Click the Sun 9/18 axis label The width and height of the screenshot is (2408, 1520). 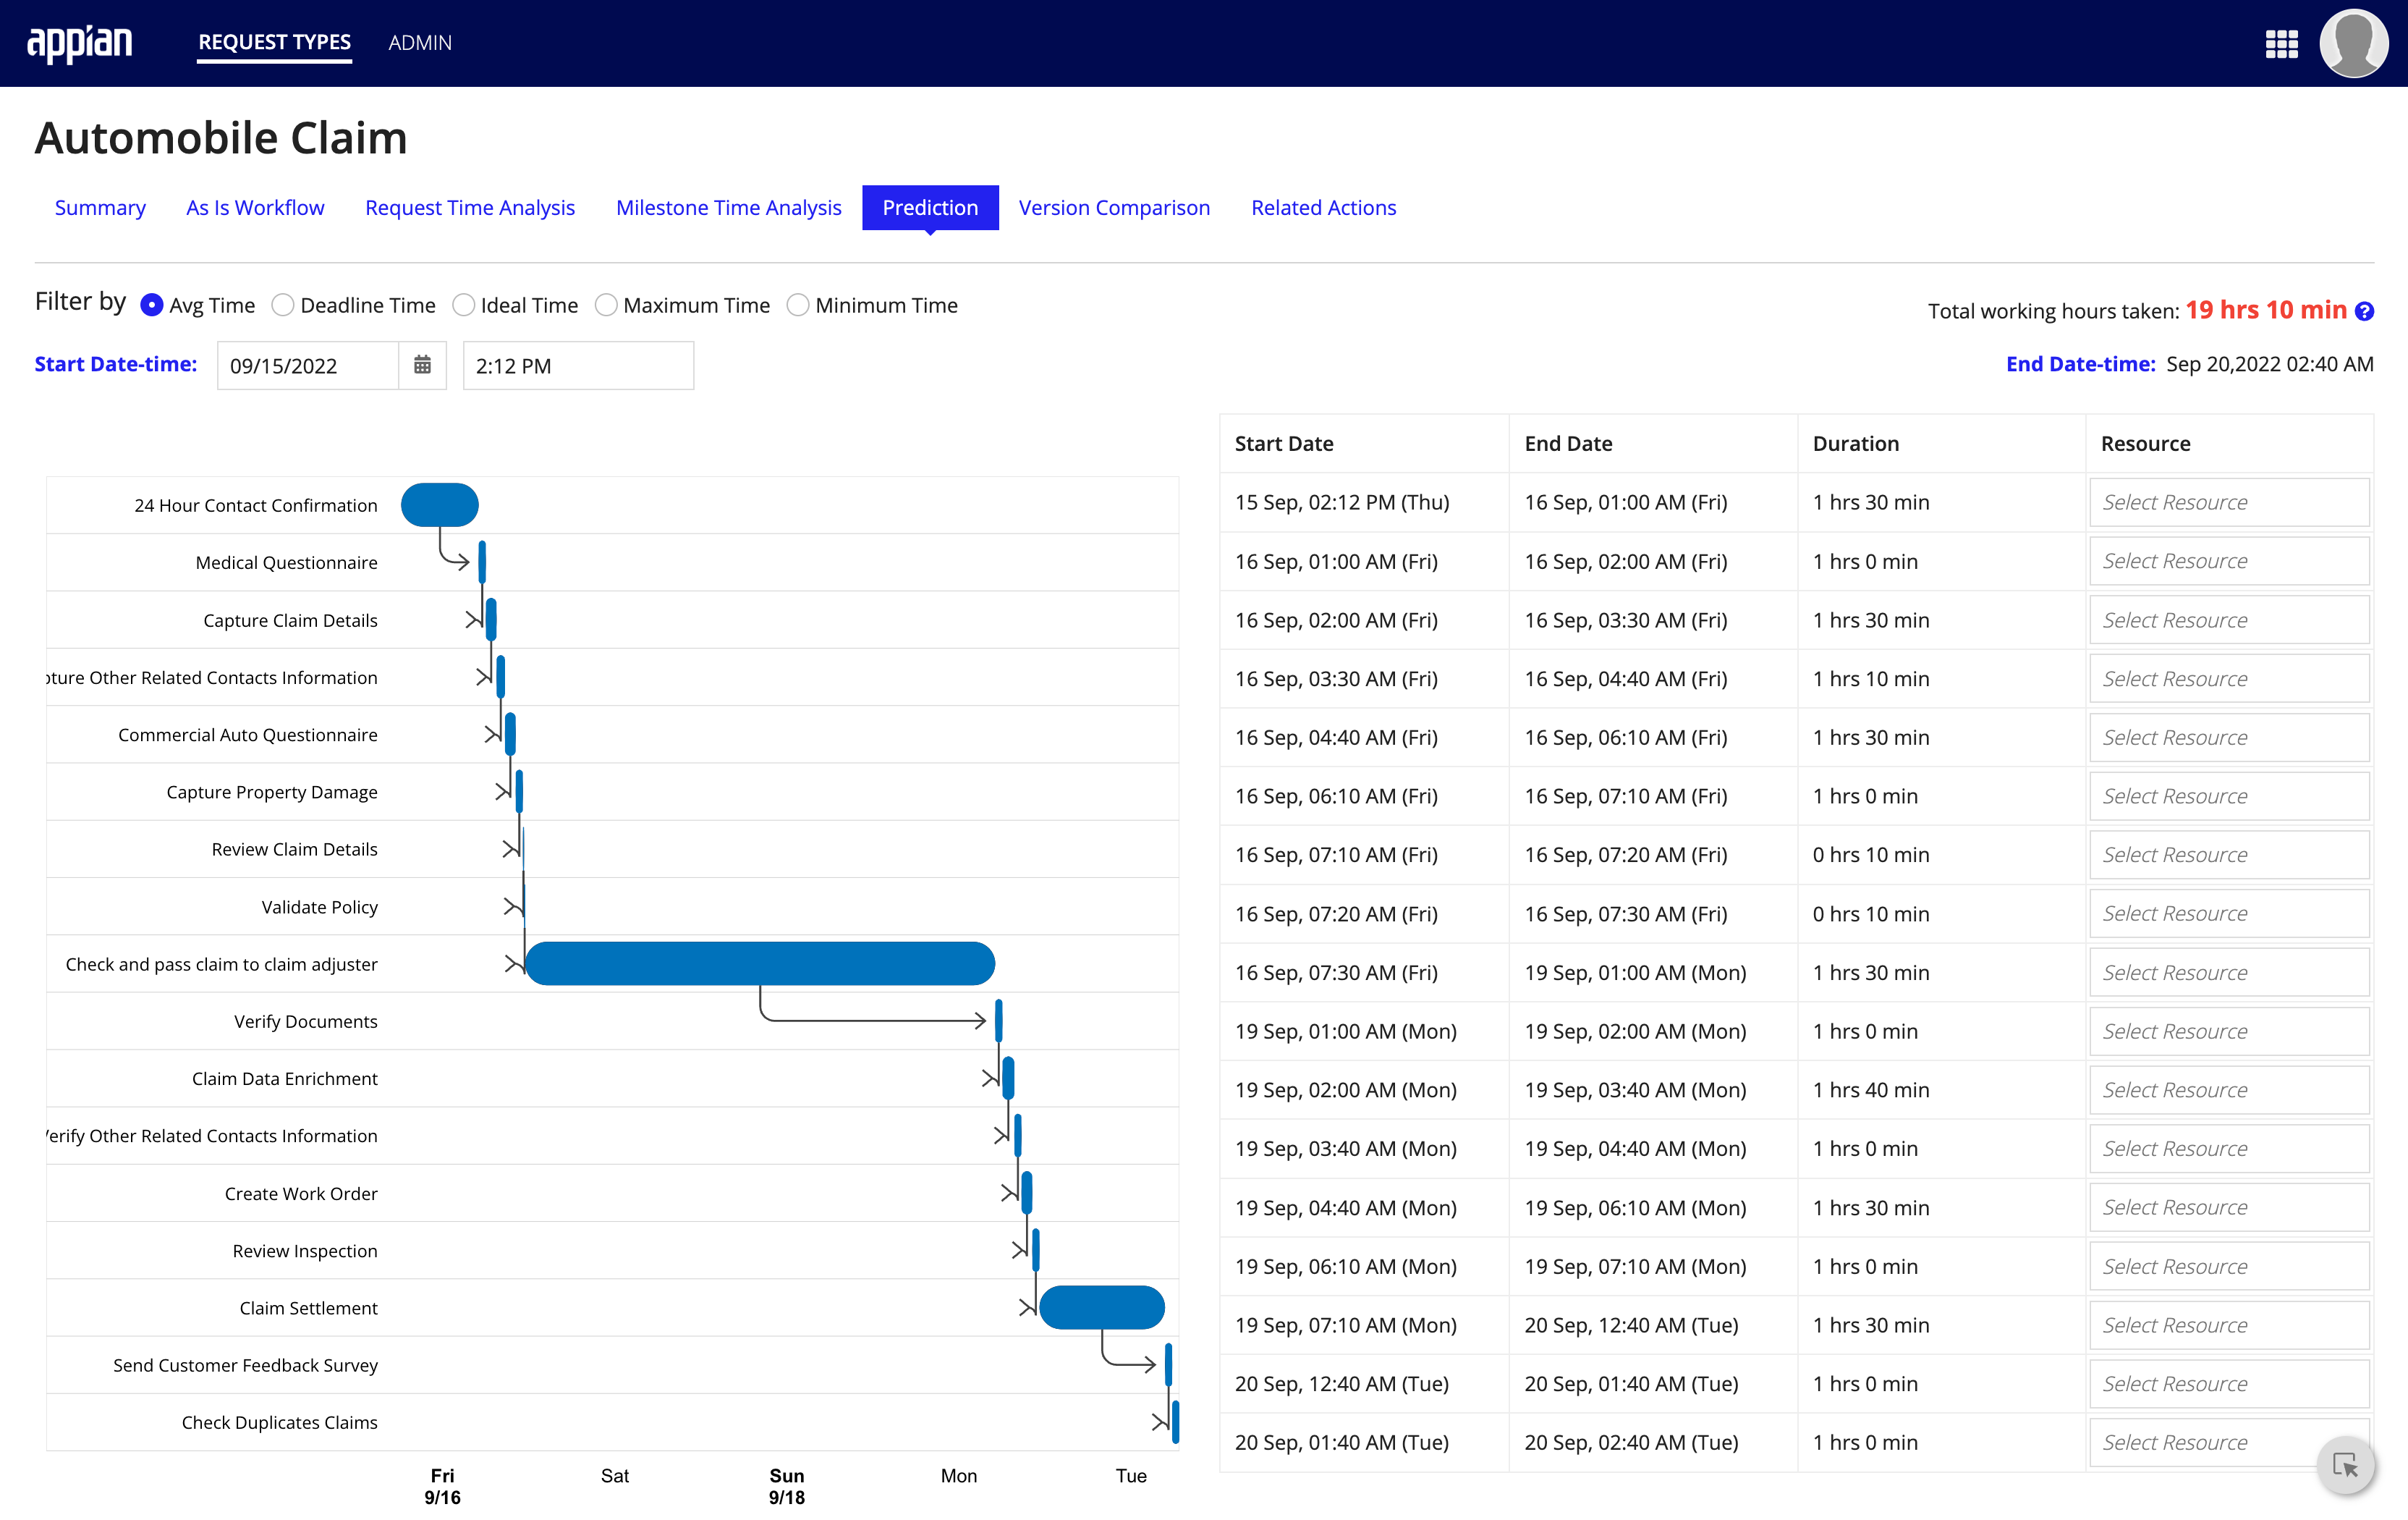click(x=786, y=1486)
